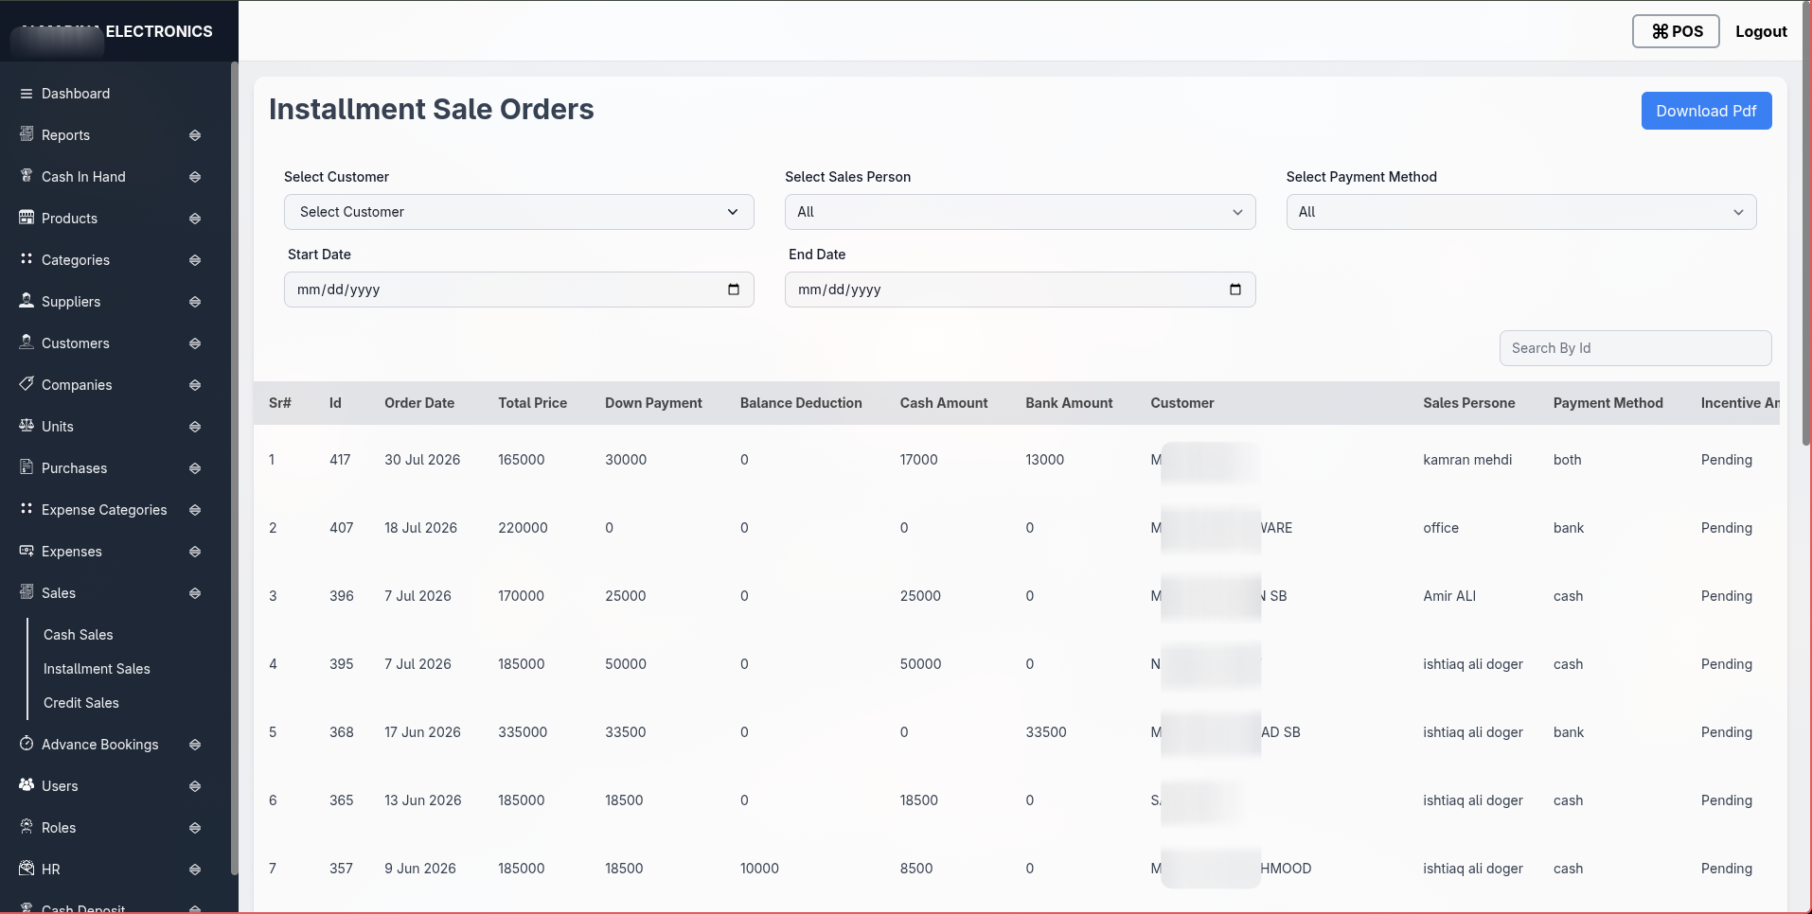Open the Select Customer dropdown
This screenshot has height=914, width=1812.
pyautogui.click(x=519, y=212)
